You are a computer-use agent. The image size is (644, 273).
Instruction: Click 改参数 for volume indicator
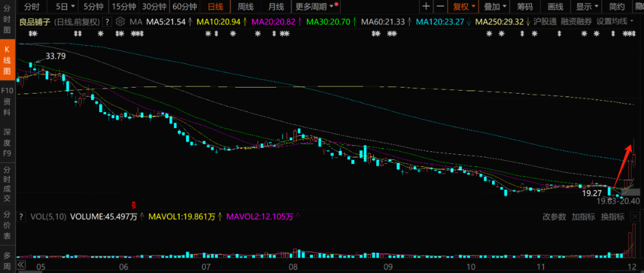tap(555, 217)
